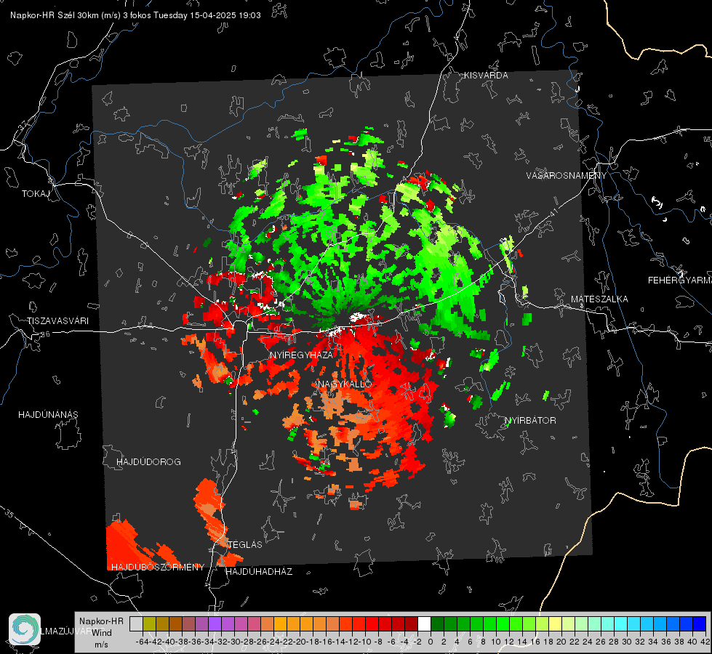Click the blue swirl weather logo icon
The width and height of the screenshot is (712, 654).
[x=25, y=629]
